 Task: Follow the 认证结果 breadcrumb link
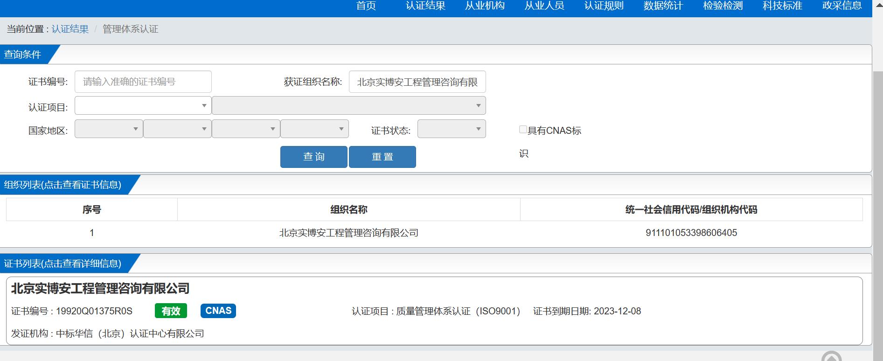coord(70,29)
